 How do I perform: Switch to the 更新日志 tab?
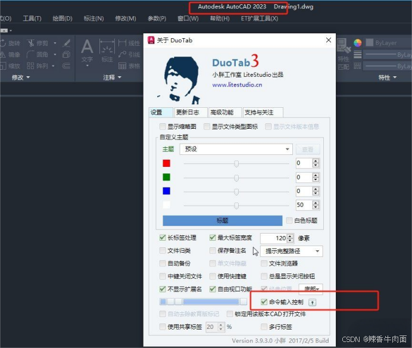click(191, 112)
